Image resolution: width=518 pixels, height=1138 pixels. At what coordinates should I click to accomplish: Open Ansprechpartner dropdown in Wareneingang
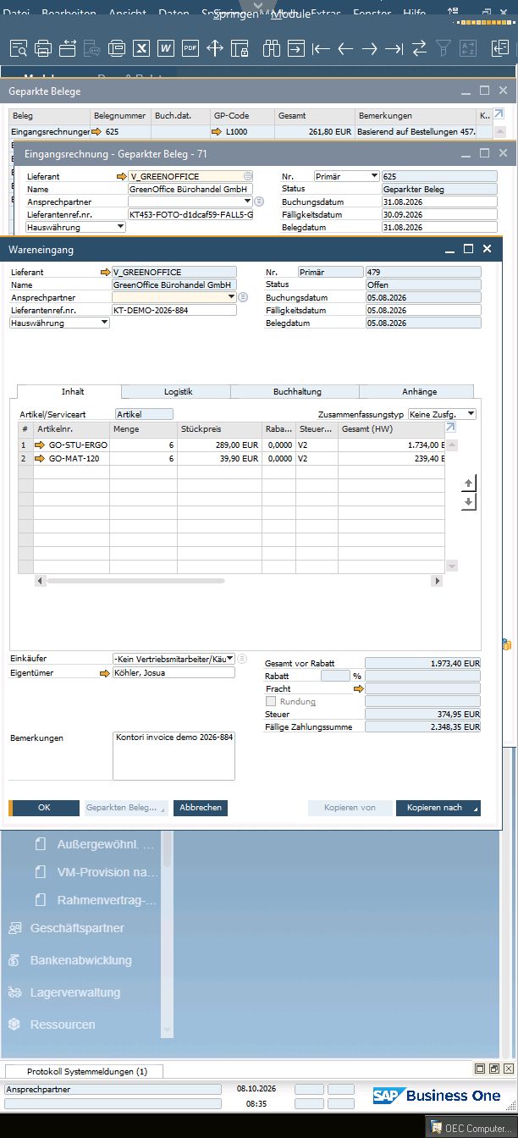(x=231, y=298)
